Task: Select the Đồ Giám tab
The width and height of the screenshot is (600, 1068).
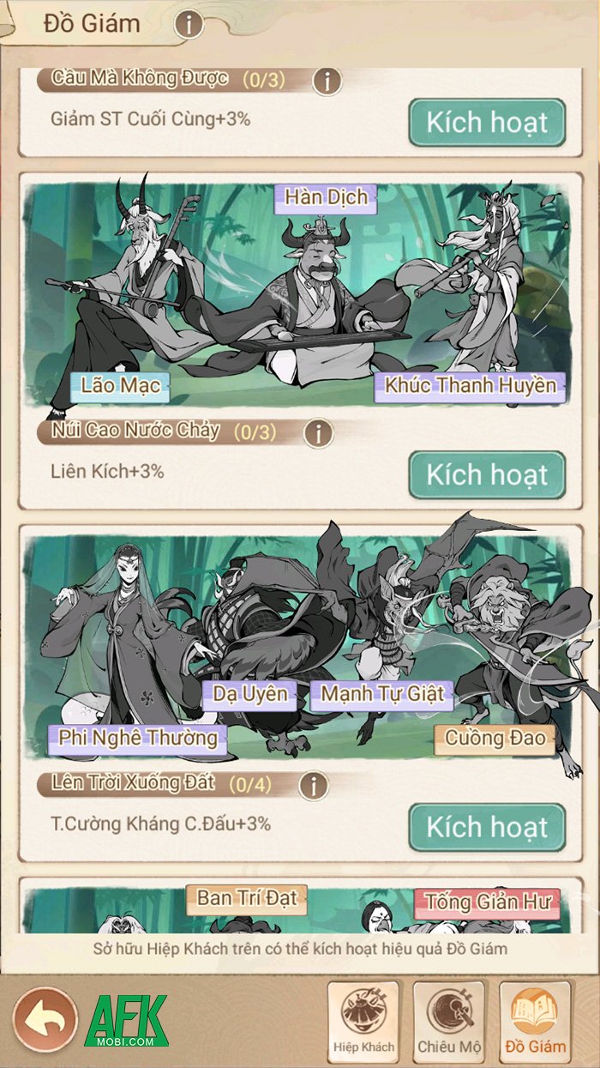Action: click(535, 1022)
